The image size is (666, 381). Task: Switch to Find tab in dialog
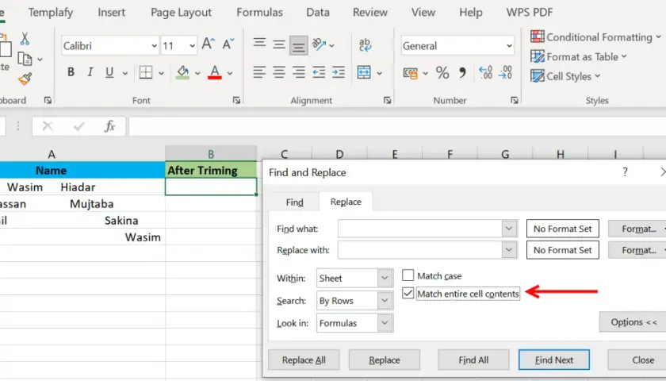tap(295, 202)
